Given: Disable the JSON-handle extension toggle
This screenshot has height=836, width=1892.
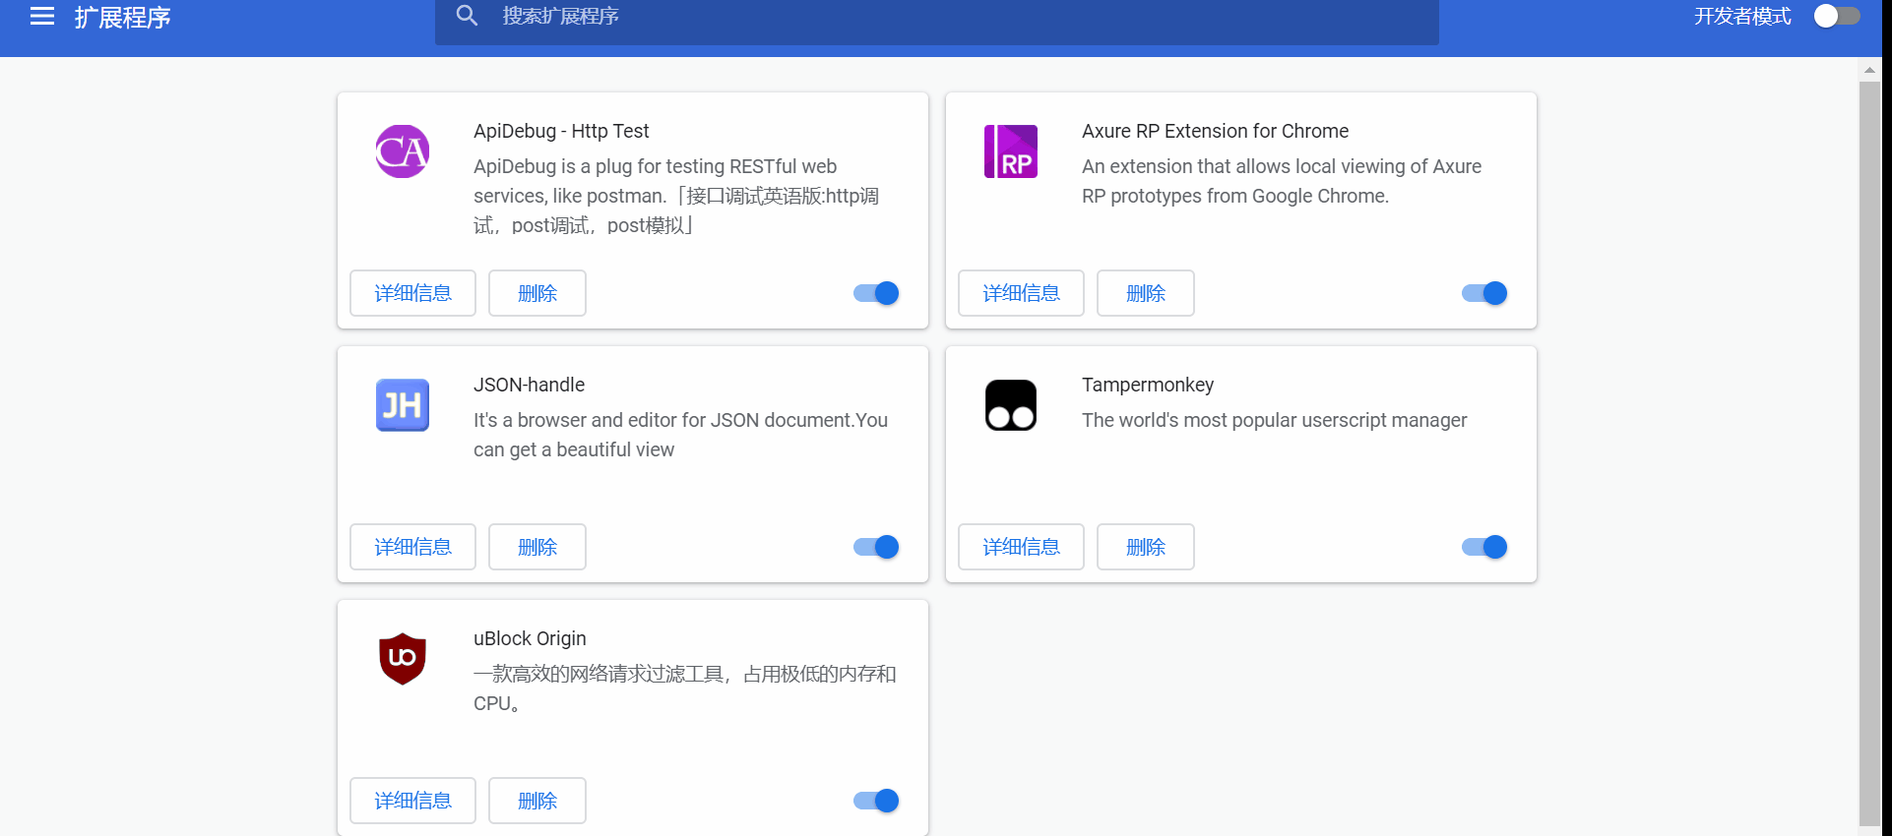Looking at the screenshot, I should (876, 547).
